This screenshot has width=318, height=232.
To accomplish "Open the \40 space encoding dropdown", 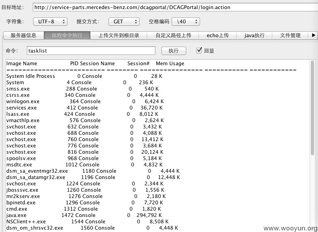I will click(x=186, y=21).
